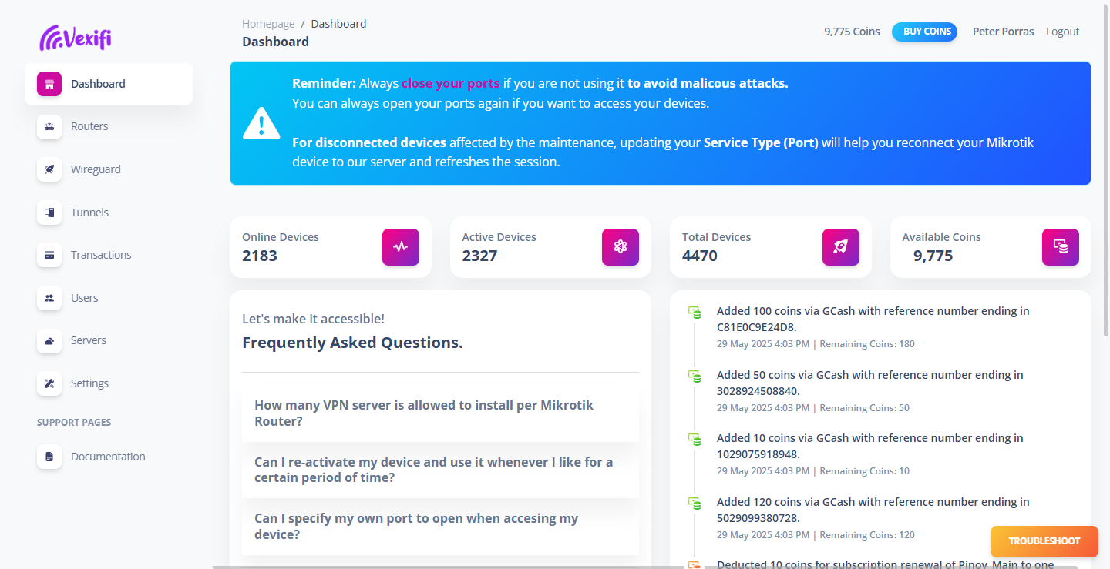Click the Vexifi logo
Screen dimensions: 1110x569
point(76,37)
